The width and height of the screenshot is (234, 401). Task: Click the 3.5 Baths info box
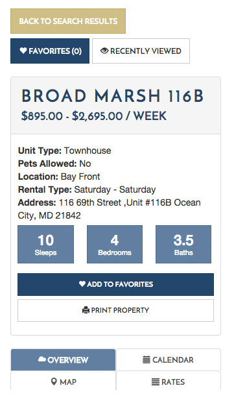pos(183,244)
